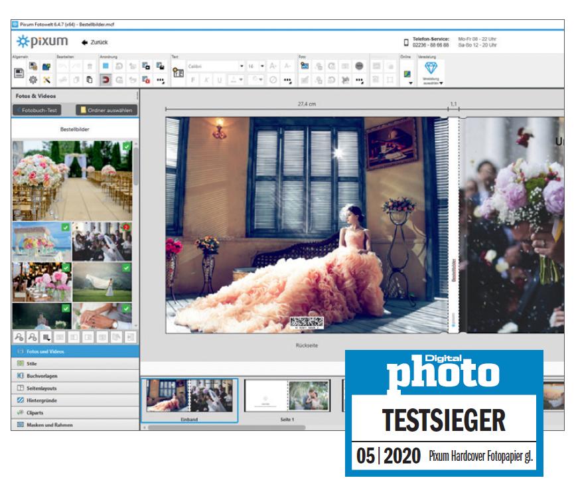Click Ordner auswählen button
The height and width of the screenshot is (496, 576).
coord(107,110)
